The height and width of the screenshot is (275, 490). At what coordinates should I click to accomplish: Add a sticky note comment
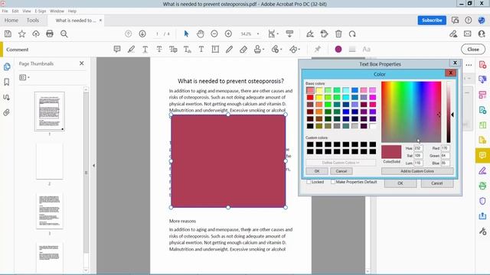(x=117, y=49)
